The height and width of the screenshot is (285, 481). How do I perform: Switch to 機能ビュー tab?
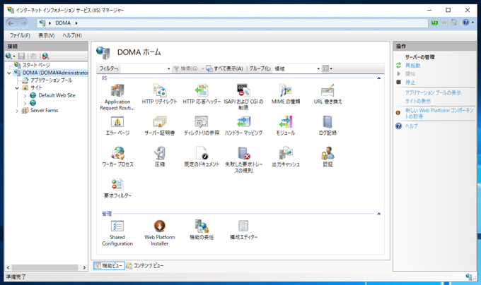[109, 266]
